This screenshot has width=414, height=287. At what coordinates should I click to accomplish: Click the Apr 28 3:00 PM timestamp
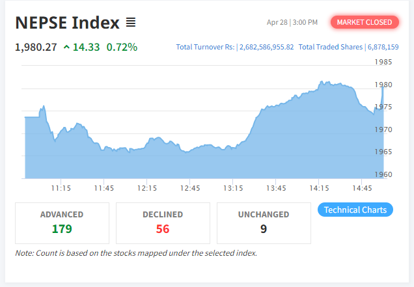click(292, 22)
